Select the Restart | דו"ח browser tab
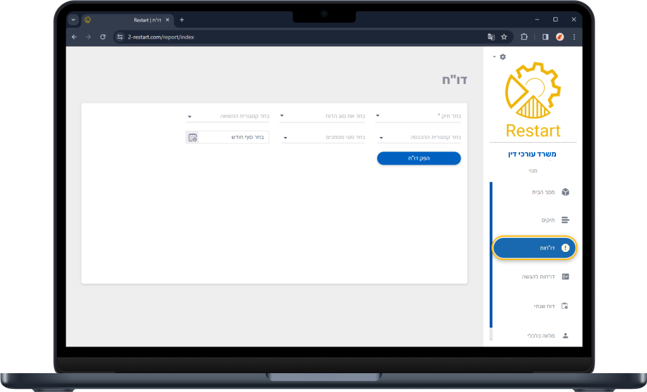This screenshot has width=647, height=392. pyautogui.click(x=128, y=20)
